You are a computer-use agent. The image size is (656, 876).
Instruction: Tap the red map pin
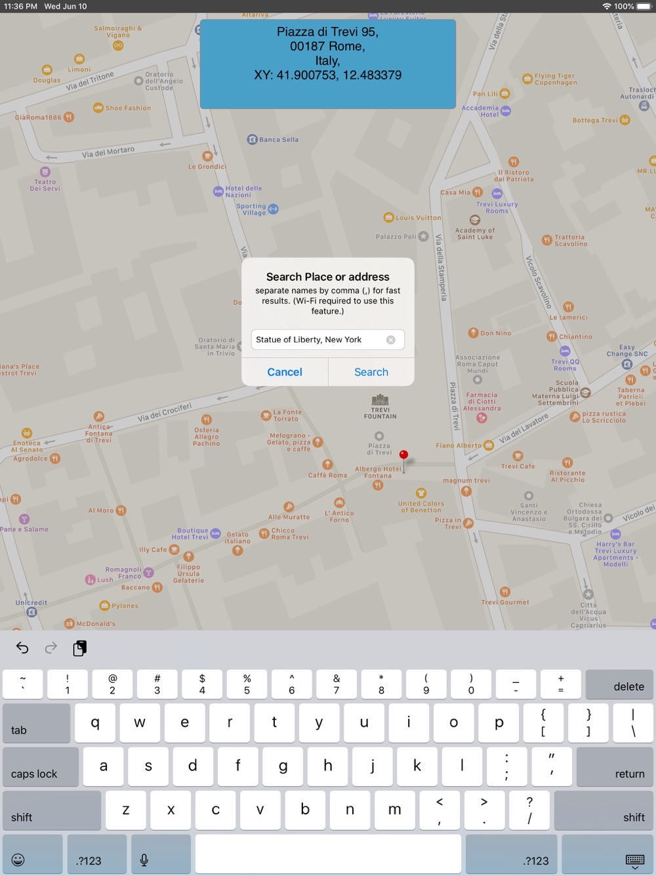coord(404,454)
